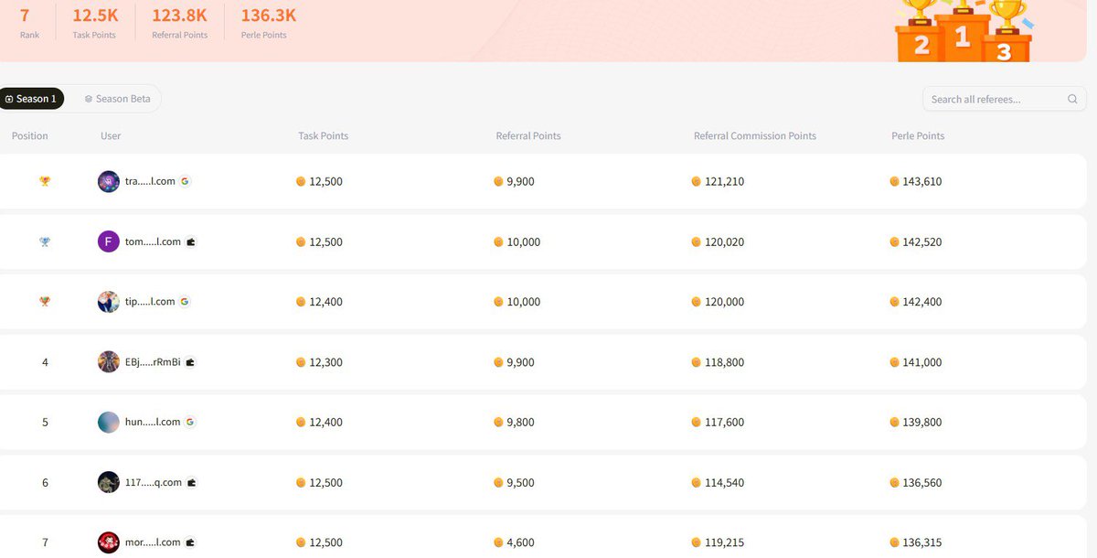The image size is (1097, 558).
Task: Click wallet icon next to EBj.....rRmBi
Action: tap(191, 362)
